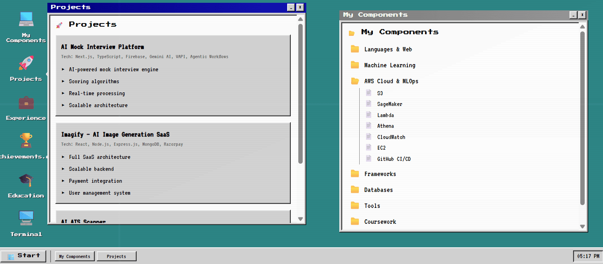Switch to the My Components taskbar entry
This screenshot has width=603, height=264.
[74, 256]
